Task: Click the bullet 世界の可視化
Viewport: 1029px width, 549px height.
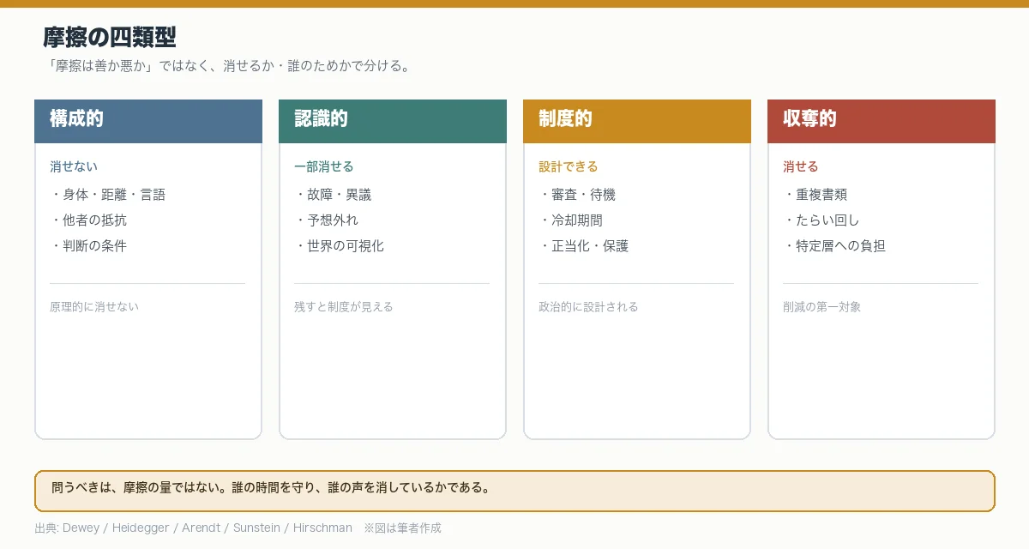Action: pos(340,246)
